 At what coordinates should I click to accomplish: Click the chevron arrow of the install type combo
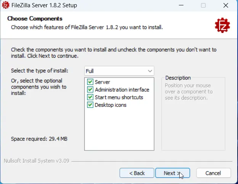pos(150,71)
